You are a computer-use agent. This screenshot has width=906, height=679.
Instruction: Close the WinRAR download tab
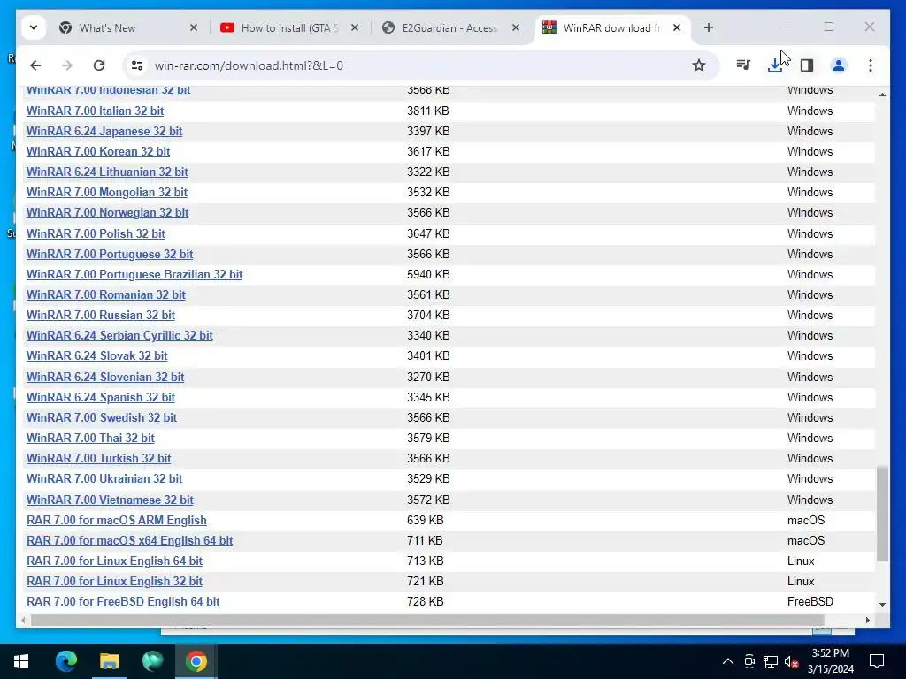[677, 27]
